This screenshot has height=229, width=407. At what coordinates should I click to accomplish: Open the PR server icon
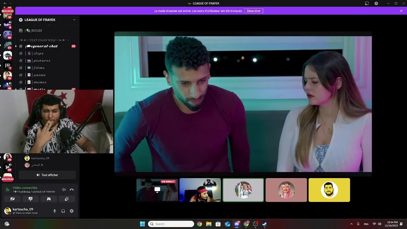[8, 66]
